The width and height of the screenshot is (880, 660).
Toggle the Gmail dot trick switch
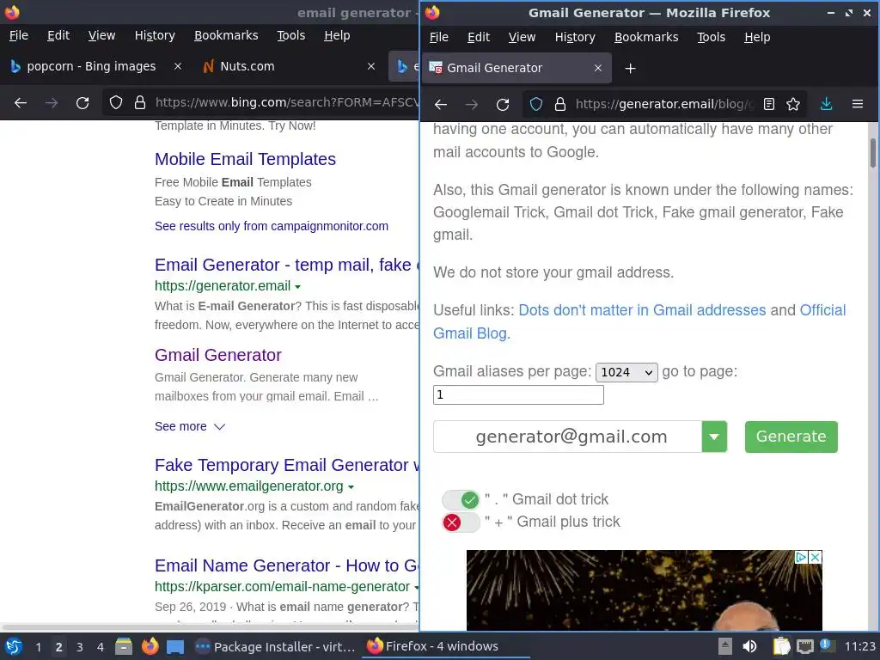(x=461, y=499)
